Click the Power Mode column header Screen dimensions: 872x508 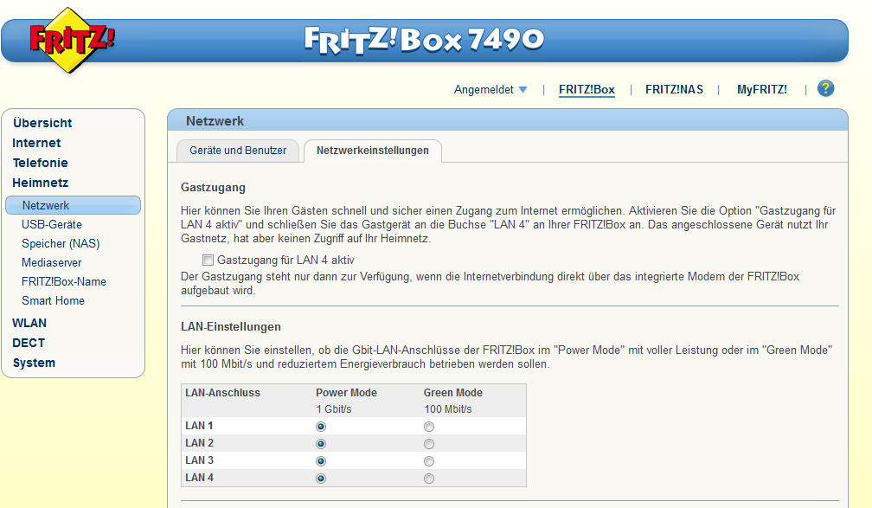coord(346,393)
